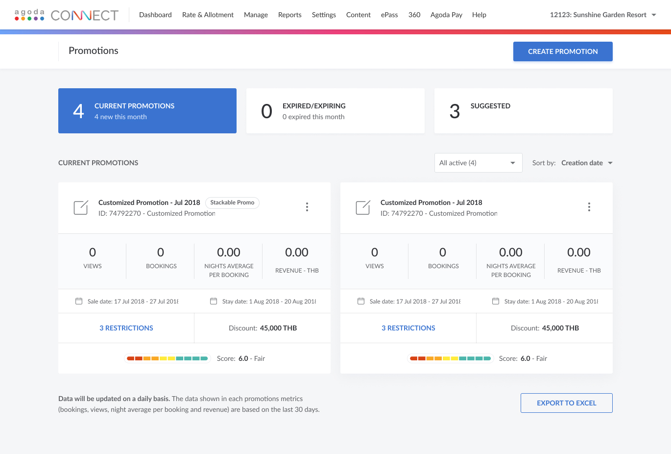Expand the Sunshine Garden Resort property dropdown
This screenshot has height=454, width=671.
tap(603, 15)
